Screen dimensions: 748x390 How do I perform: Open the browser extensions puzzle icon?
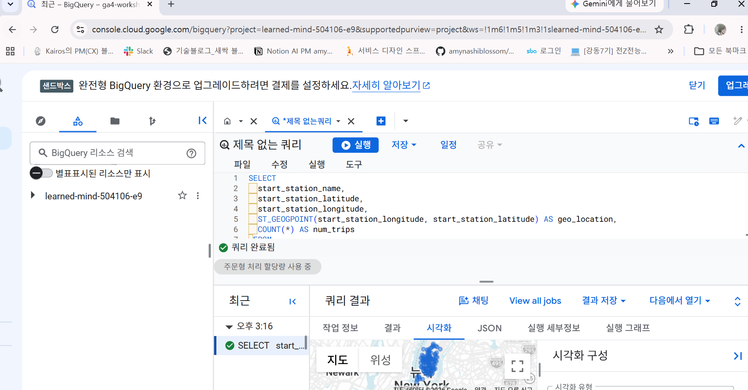pyautogui.click(x=689, y=30)
